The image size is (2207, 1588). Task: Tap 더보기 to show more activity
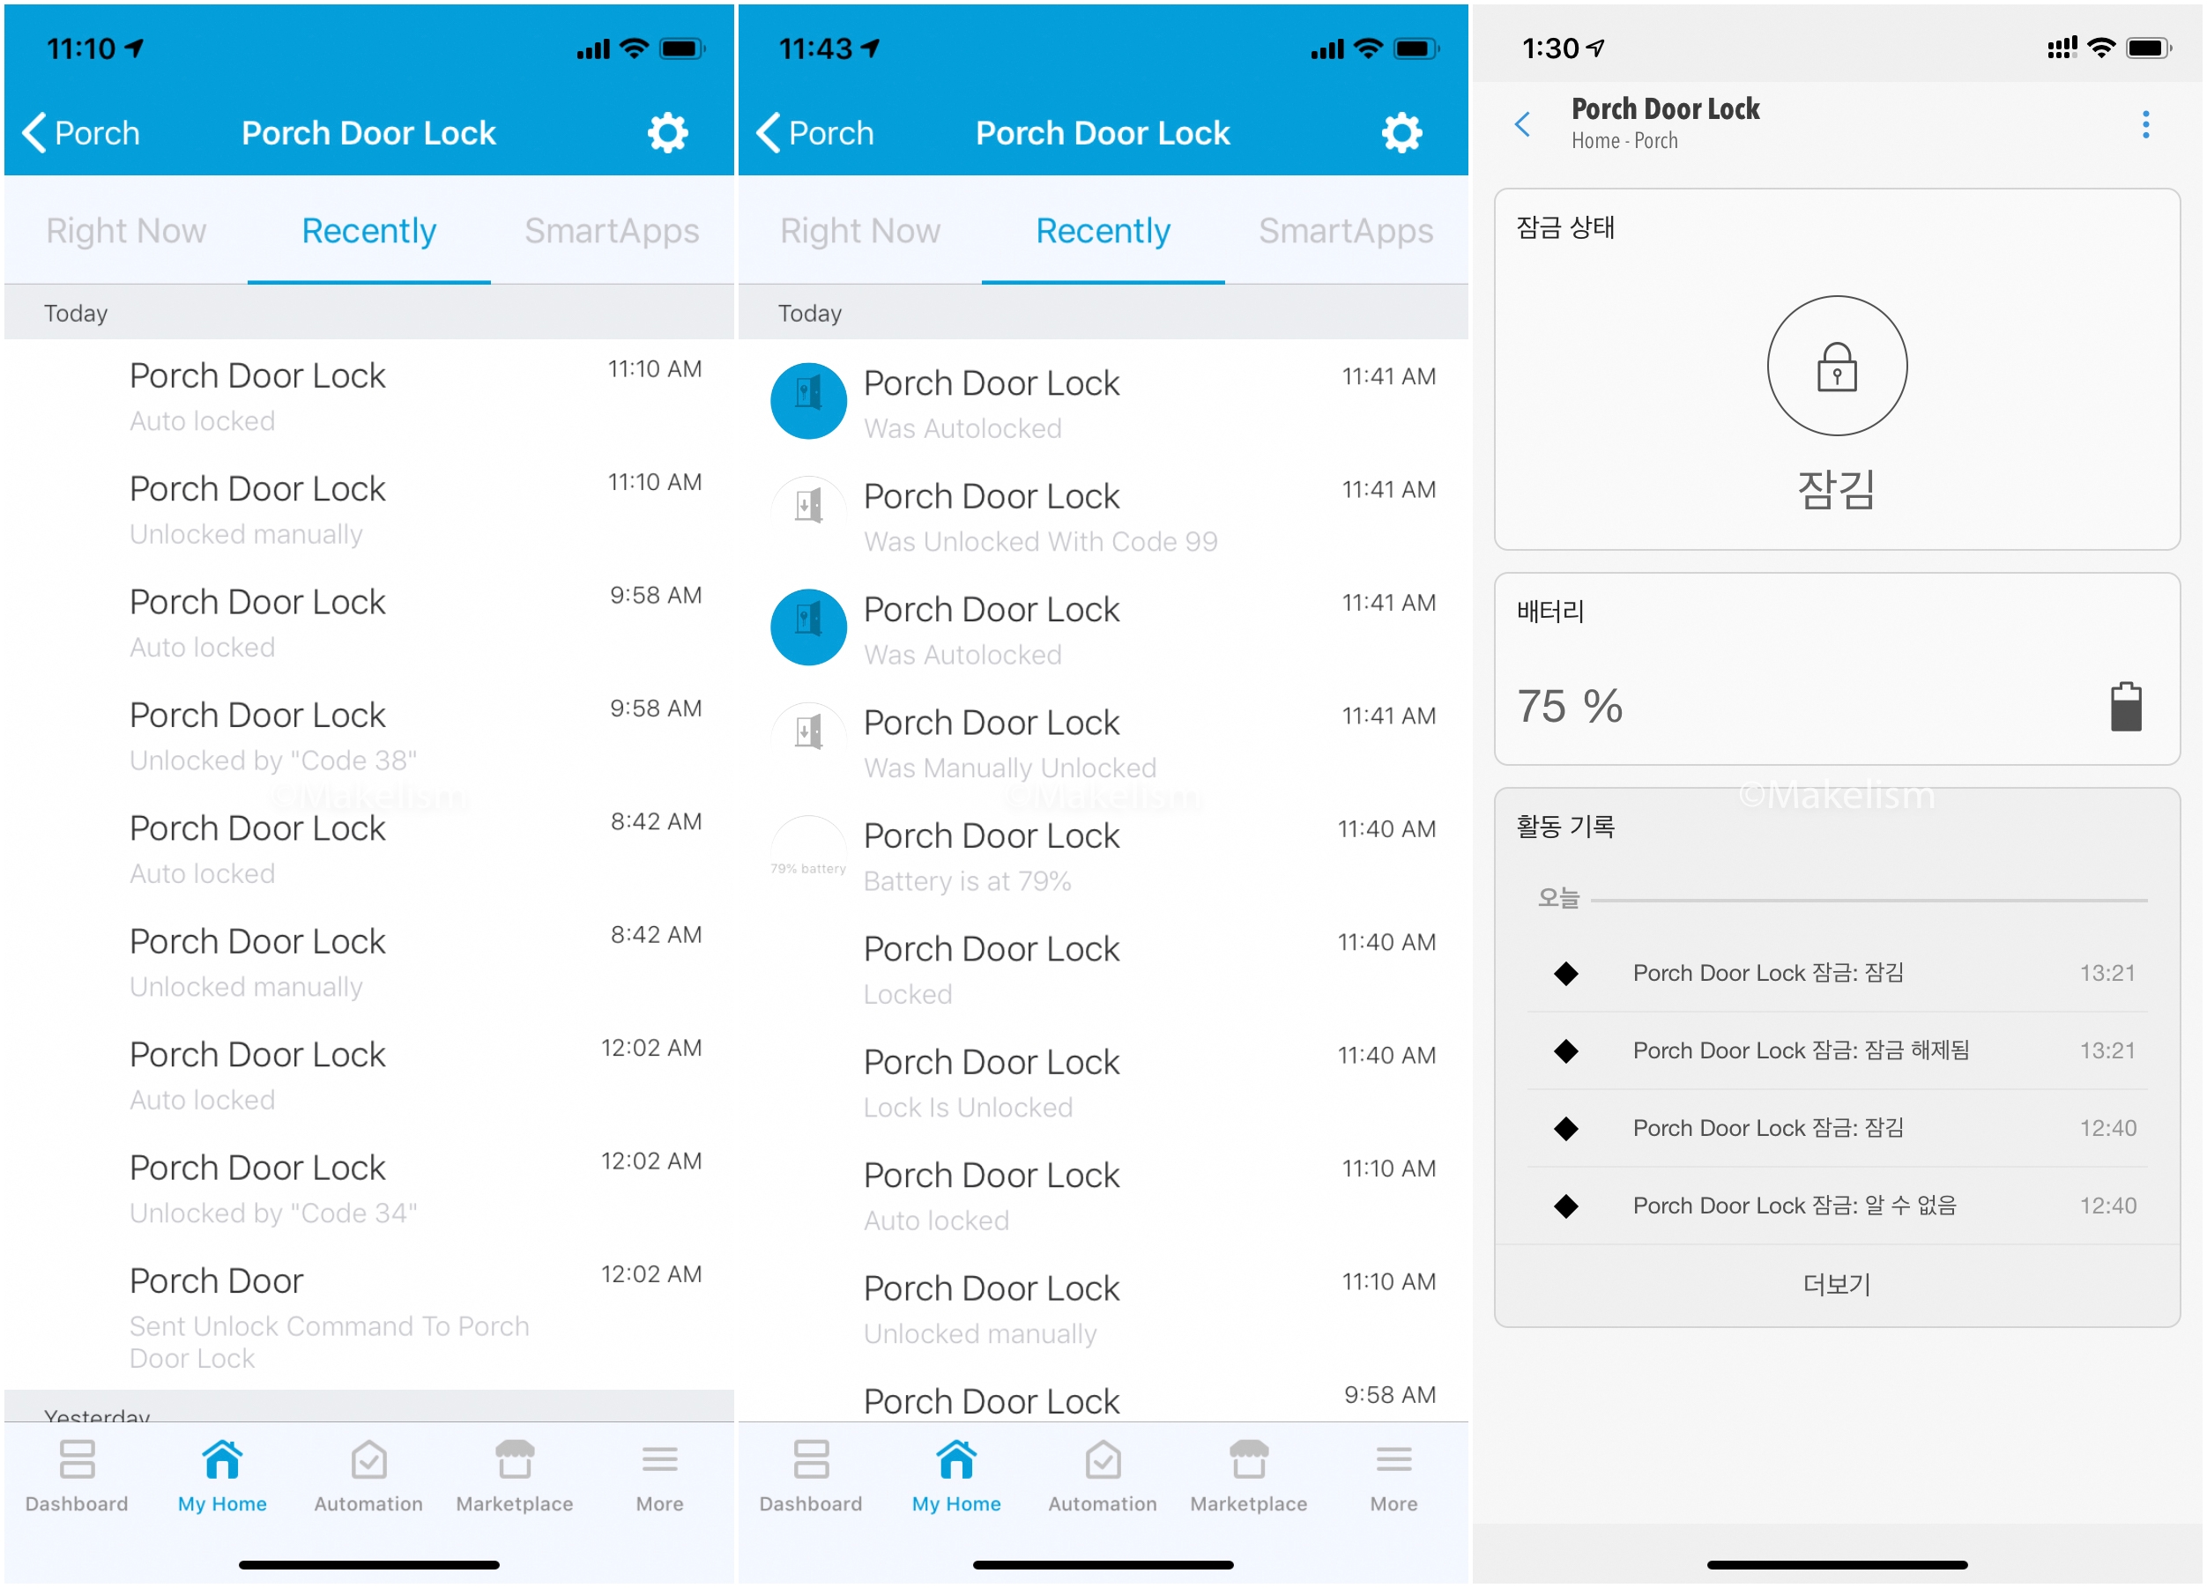pos(1836,1285)
